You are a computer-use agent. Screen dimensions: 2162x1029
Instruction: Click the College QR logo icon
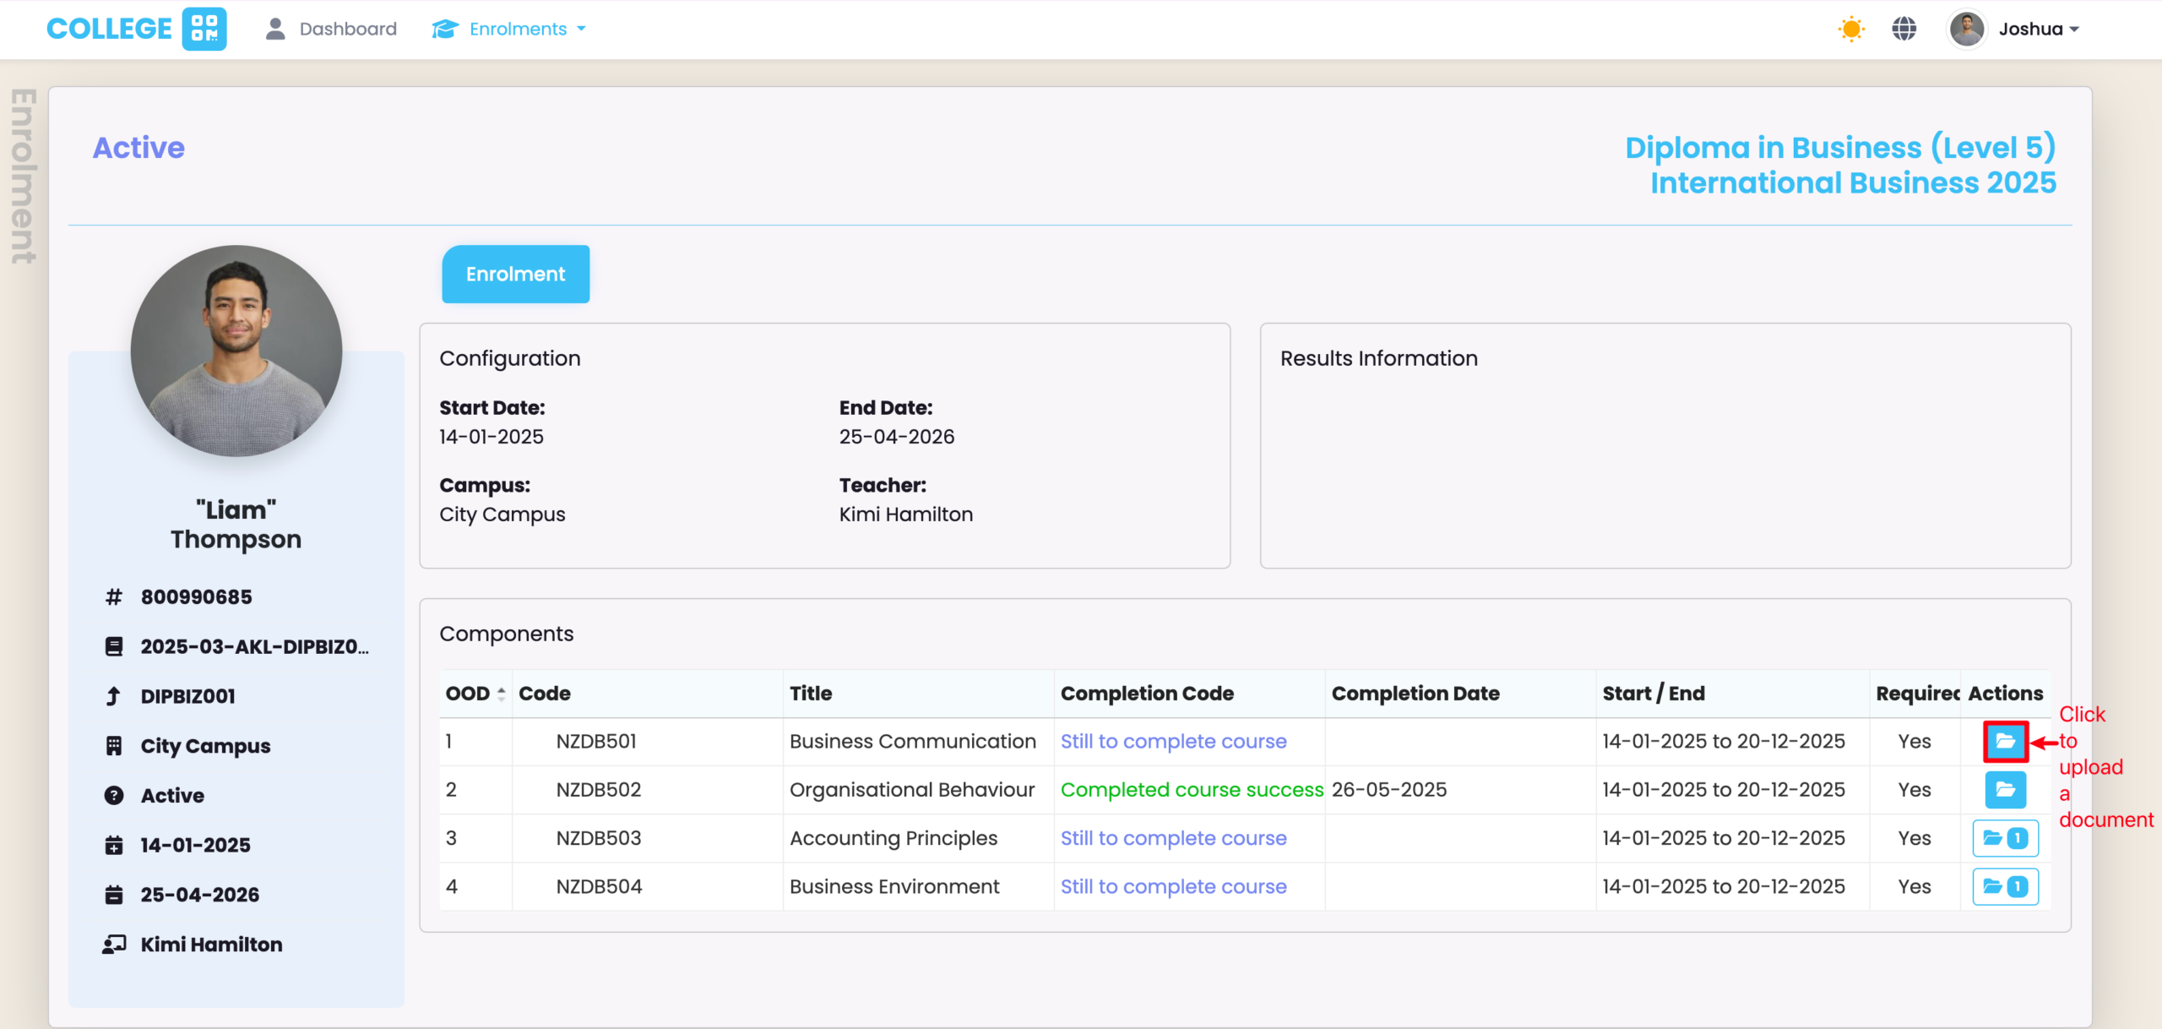click(204, 29)
